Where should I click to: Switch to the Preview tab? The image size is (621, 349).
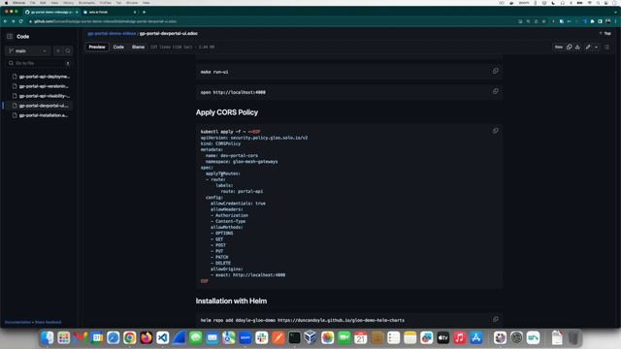[97, 48]
